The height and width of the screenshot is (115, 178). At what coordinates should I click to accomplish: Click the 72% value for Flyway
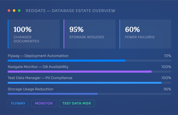[x=167, y=56]
